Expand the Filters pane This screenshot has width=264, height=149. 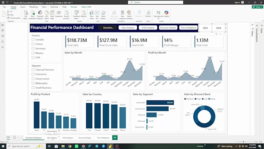tap(252, 25)
